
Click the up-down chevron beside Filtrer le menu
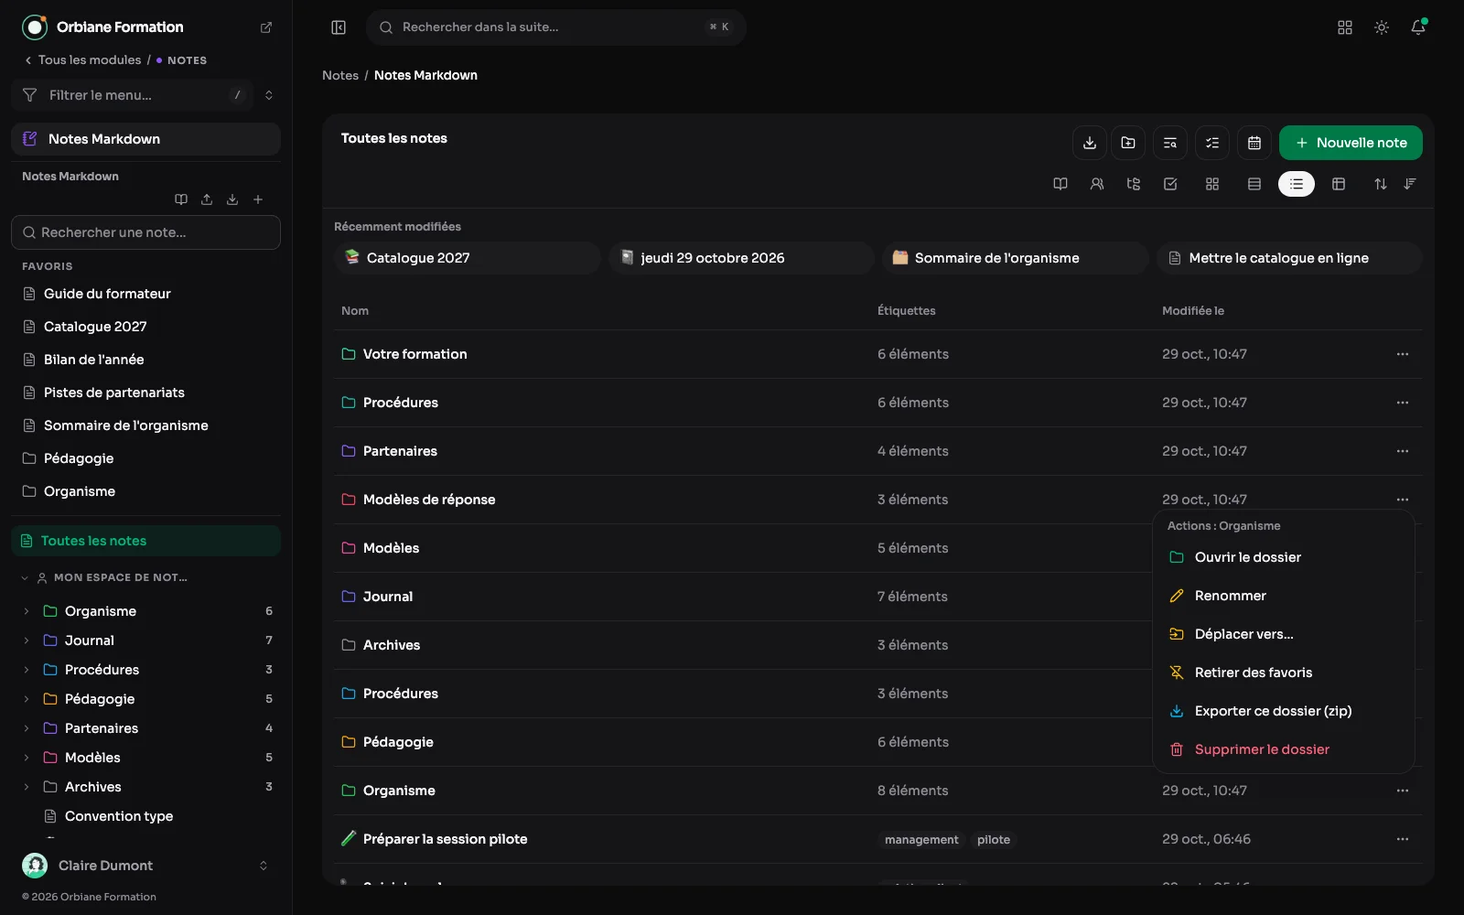tap(269, 95)
